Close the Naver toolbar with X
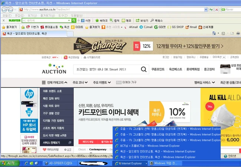Screen dimensions: 241x167 [x=4, y=20]
